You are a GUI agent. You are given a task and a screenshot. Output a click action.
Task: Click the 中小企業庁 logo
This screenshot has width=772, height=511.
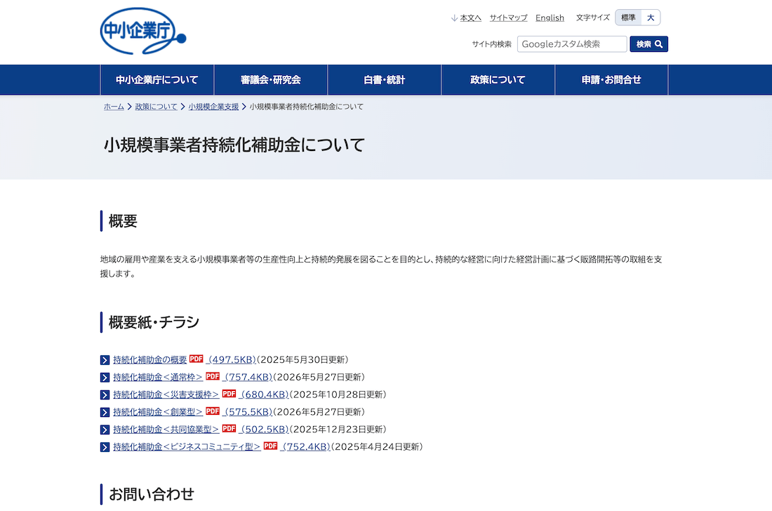point(142,30)
